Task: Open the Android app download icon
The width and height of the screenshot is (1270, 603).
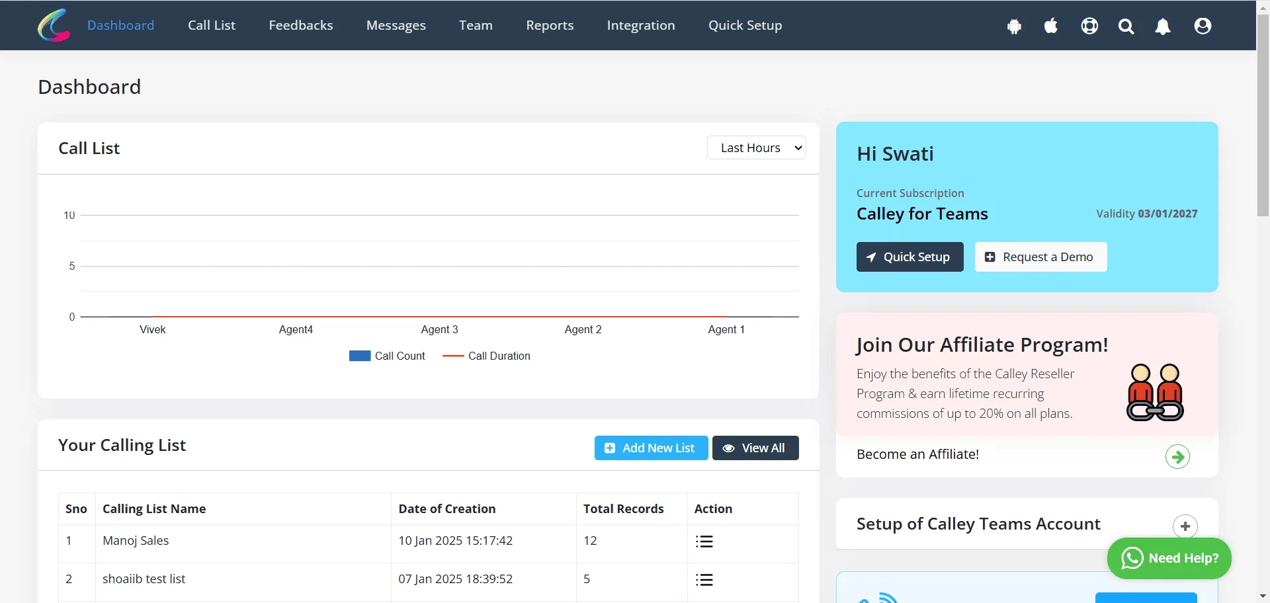Action: coord(1014,26)
